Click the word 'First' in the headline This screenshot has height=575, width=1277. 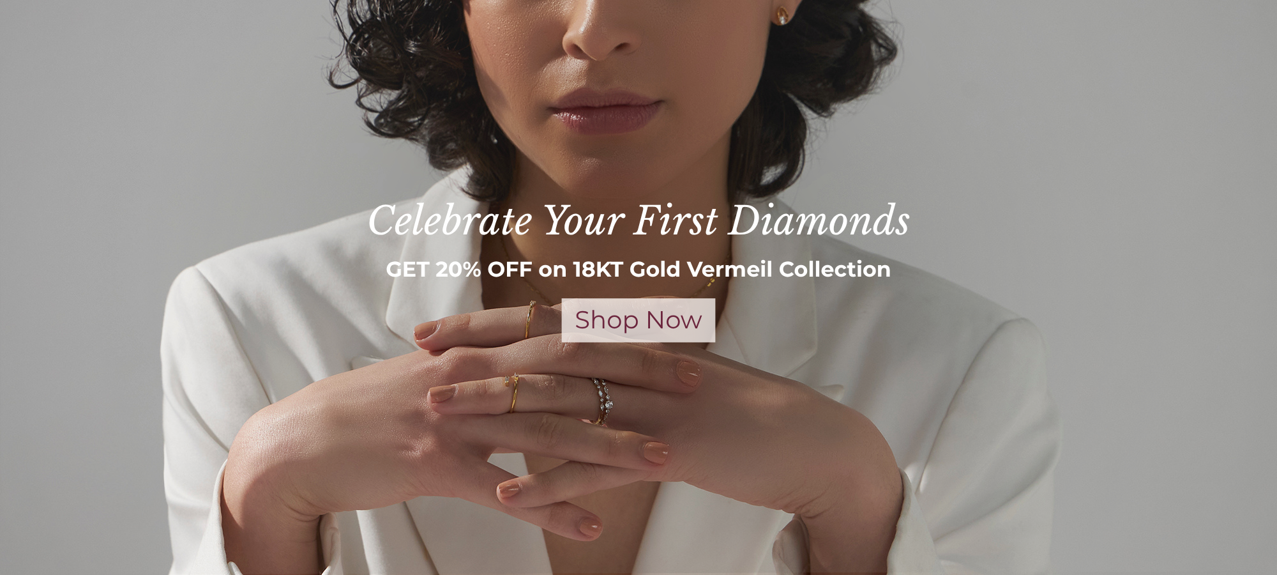click(x=676, y=220)
